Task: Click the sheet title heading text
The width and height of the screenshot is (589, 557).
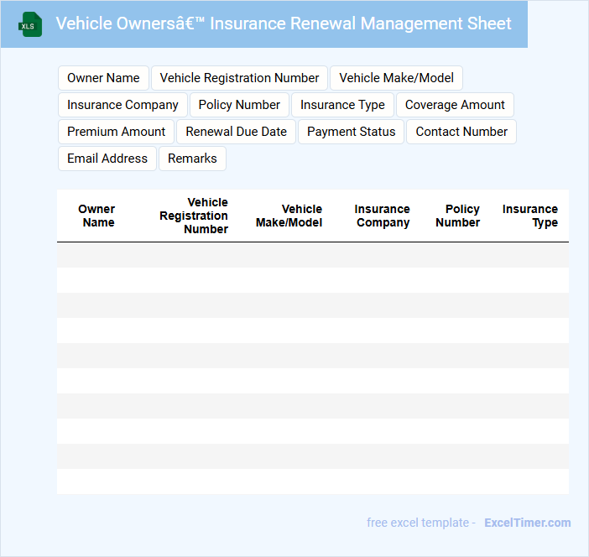Action: [284, 23]
